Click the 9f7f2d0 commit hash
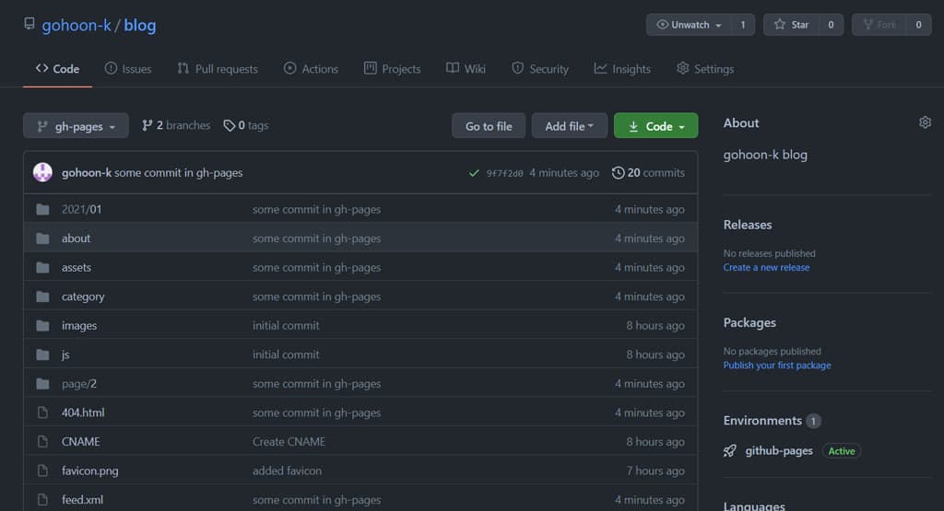 coord(504,173)
